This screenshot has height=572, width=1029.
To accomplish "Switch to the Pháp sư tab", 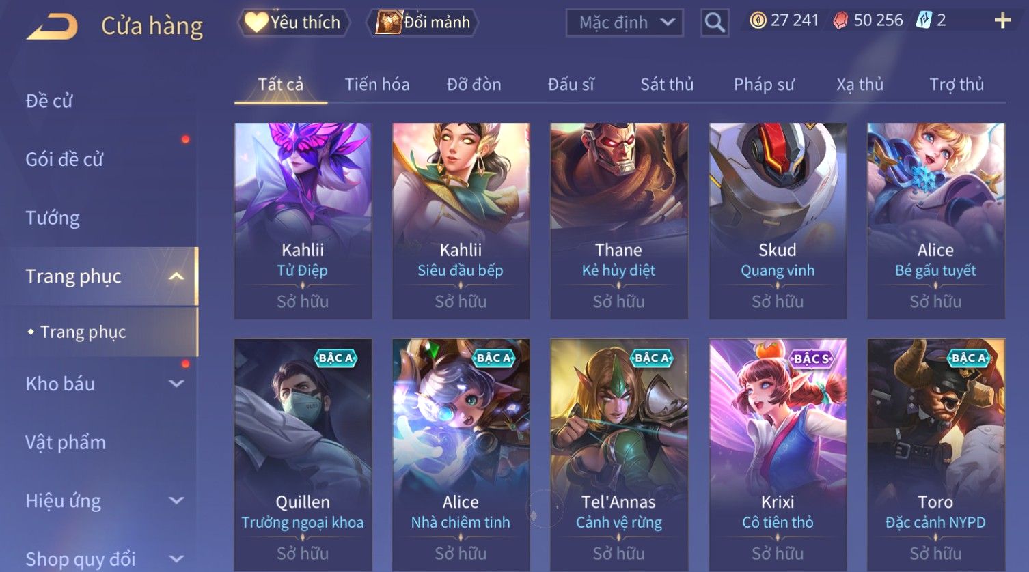I will click(764, 84).
